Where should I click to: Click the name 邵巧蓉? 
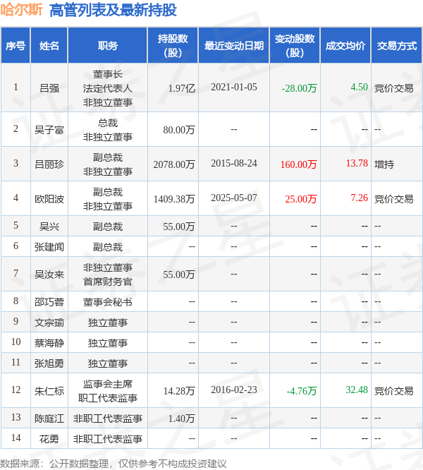[x=49, y=302]
